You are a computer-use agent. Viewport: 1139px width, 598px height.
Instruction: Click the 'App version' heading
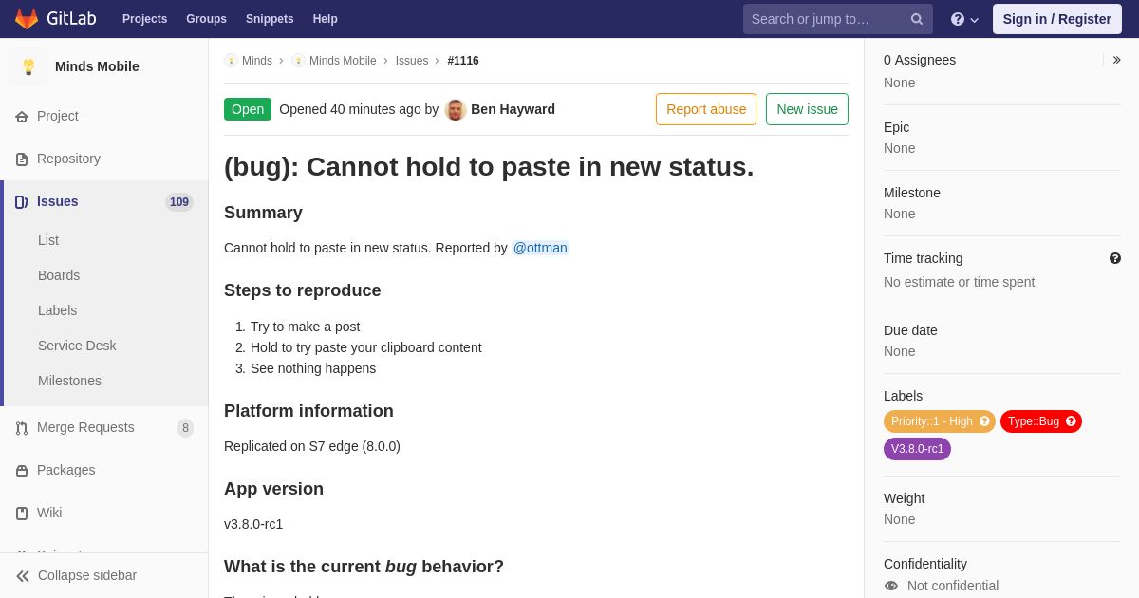(273, 489)
